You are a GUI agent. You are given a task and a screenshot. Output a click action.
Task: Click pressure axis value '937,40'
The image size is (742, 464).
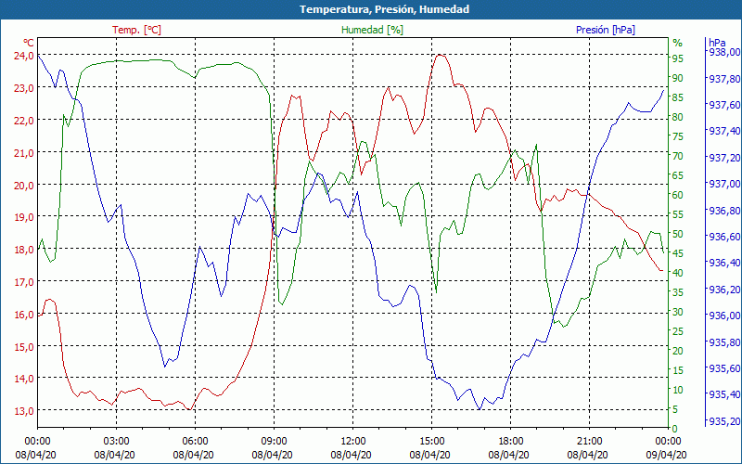tap(725, 131)
